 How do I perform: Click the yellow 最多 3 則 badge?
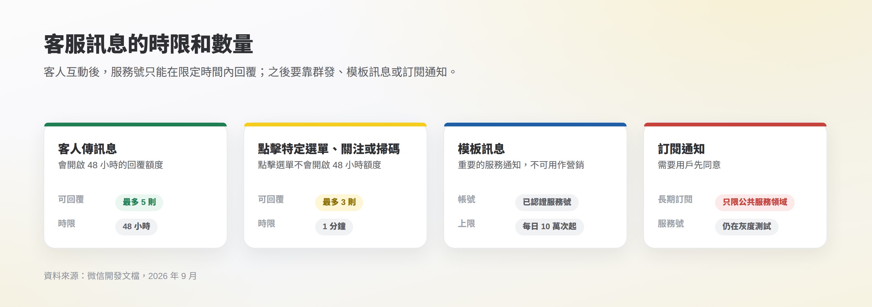(x=339, y=202)
